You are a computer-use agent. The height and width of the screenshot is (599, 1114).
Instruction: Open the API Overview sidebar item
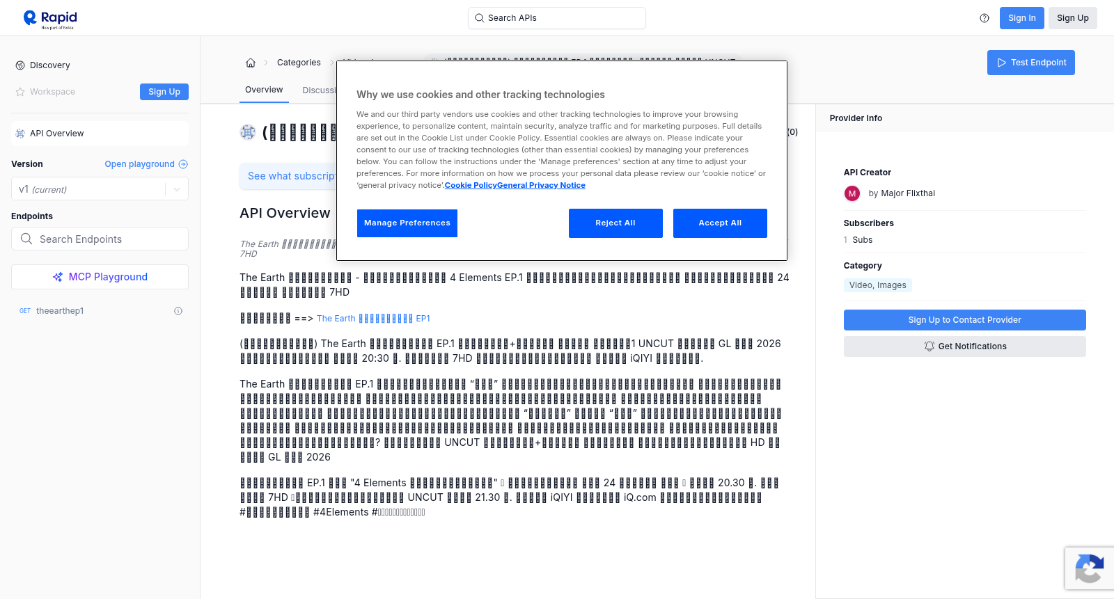(100, 134)
